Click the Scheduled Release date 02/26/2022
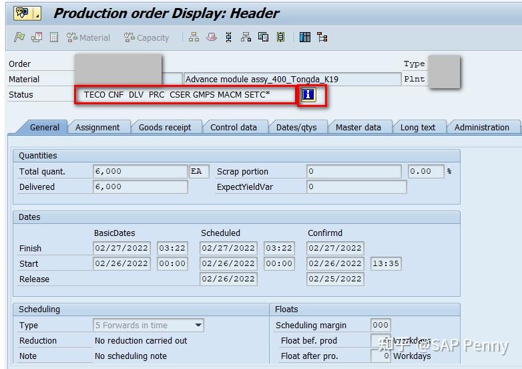Image resolution: width=522 pixels, height=369 pixels. 228,279
